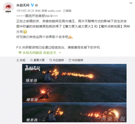Click the game screenshot image
The image size is (135, 124).
[x=74, y=93]
